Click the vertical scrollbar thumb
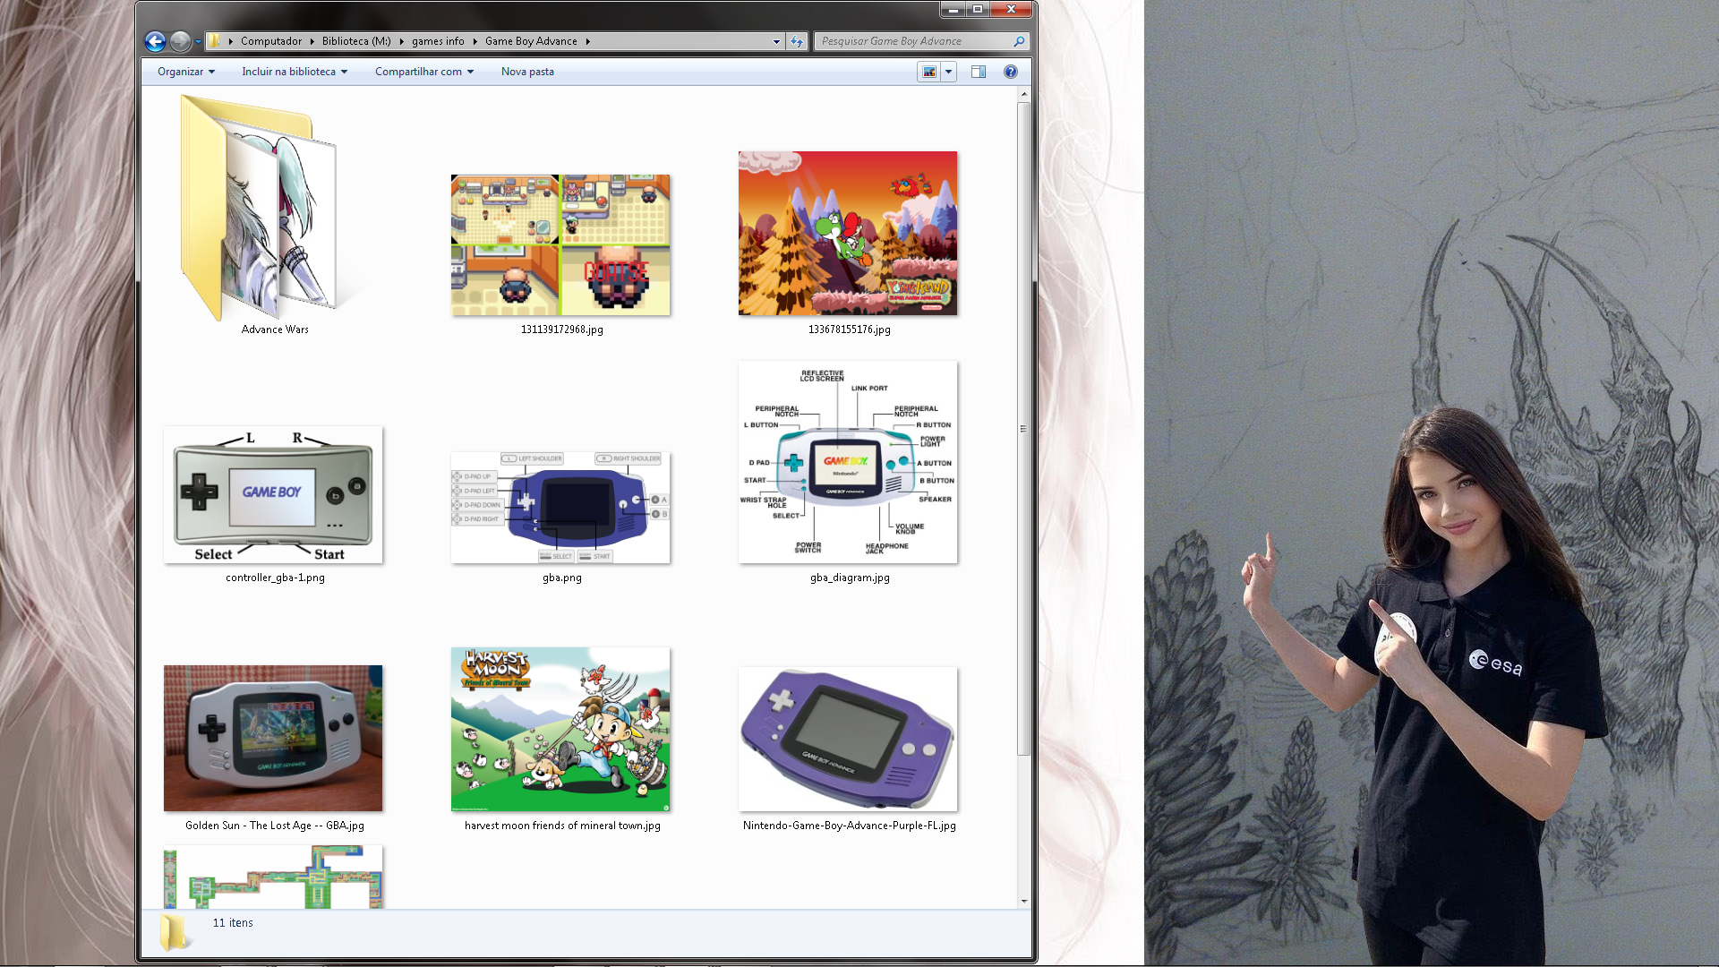 pyautogui.click(x=1023, y=429)
